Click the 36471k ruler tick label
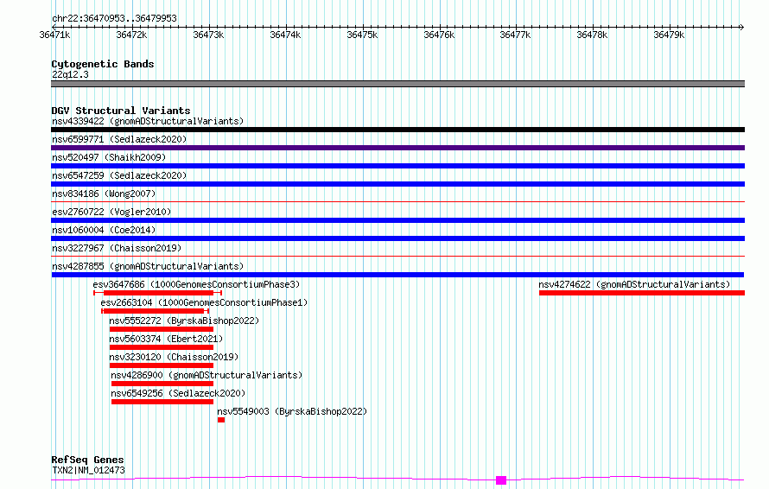Image resolution: width=769 pixels, height=489 pixels. tap(54, 35)
